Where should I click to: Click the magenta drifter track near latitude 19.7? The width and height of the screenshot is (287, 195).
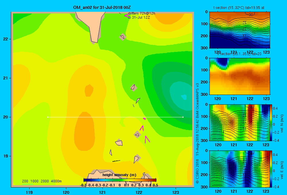coord(142,128)
